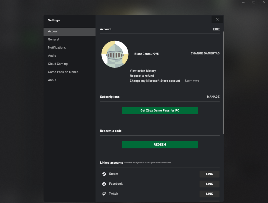Click MANAGE next to Subscriptions
268x203 pixels.
coord(213,97)
